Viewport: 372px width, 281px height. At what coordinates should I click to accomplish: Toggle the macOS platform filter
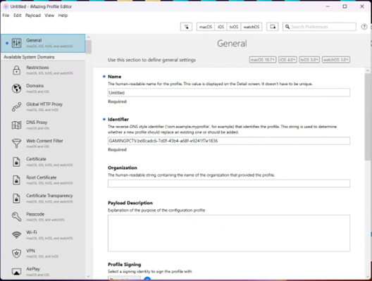[206, 27]
